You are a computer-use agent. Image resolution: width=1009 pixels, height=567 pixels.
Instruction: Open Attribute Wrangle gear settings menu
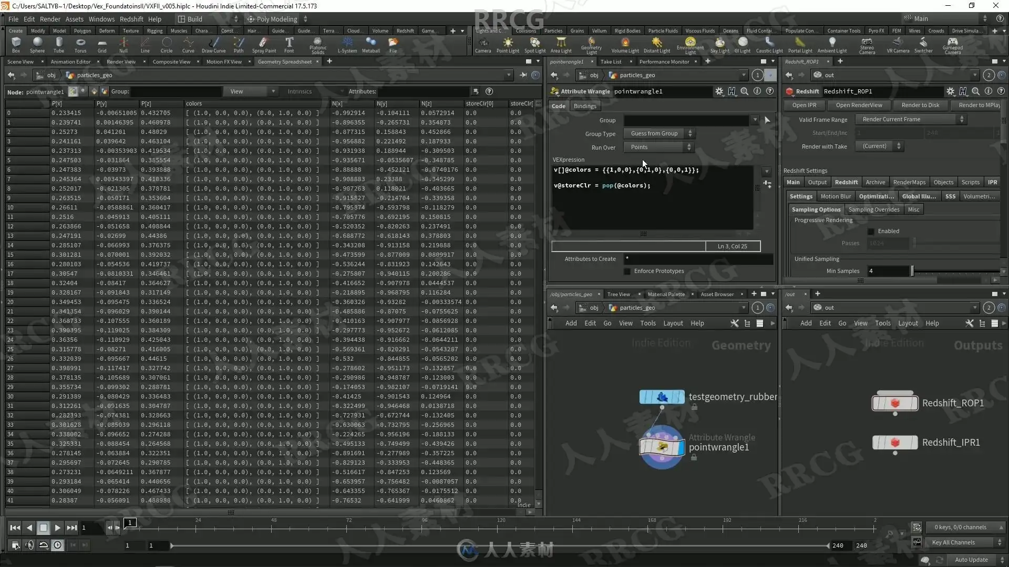pyautogui.click(x=719, y=91)
